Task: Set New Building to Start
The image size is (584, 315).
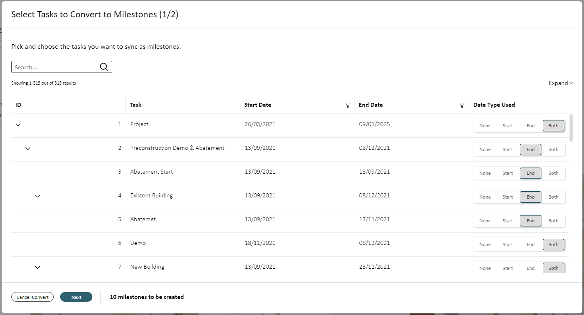Action: point(508,268)
